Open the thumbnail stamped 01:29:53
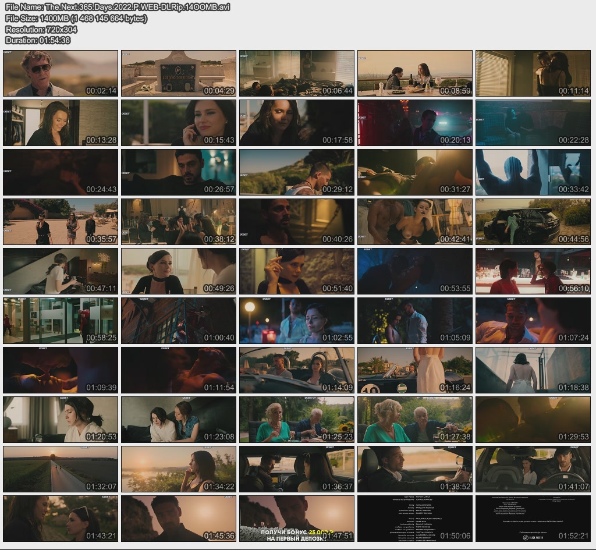This screenshot has height=550, width=596. point(533,420)
